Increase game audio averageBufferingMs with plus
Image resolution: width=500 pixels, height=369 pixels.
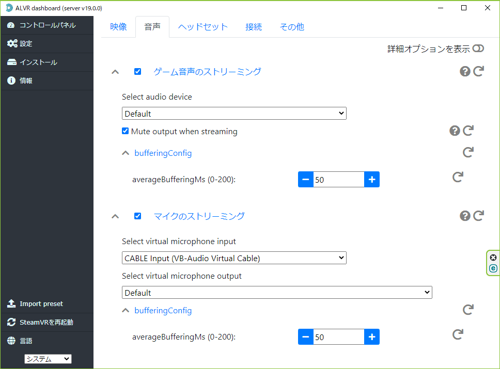[x=372, y=180]
